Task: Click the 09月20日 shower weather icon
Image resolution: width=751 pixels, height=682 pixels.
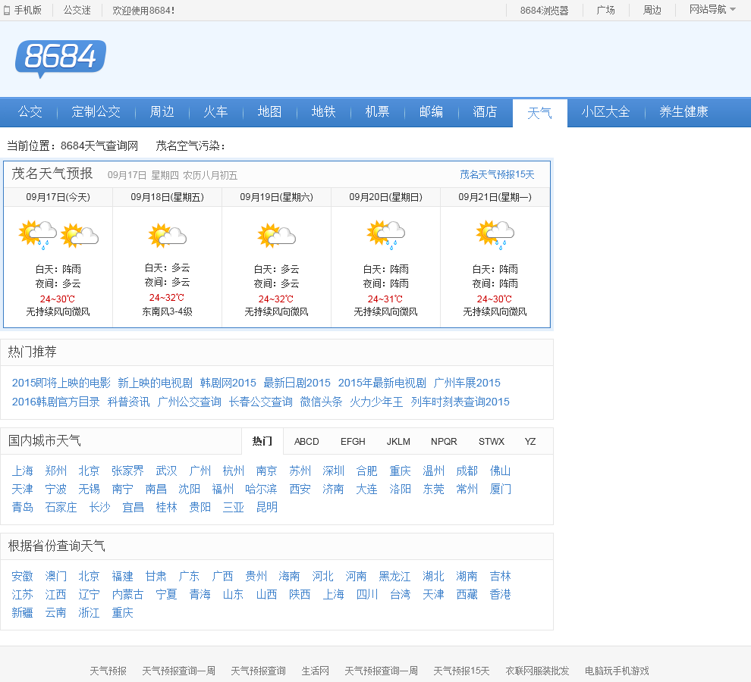Action: [386, 235]
